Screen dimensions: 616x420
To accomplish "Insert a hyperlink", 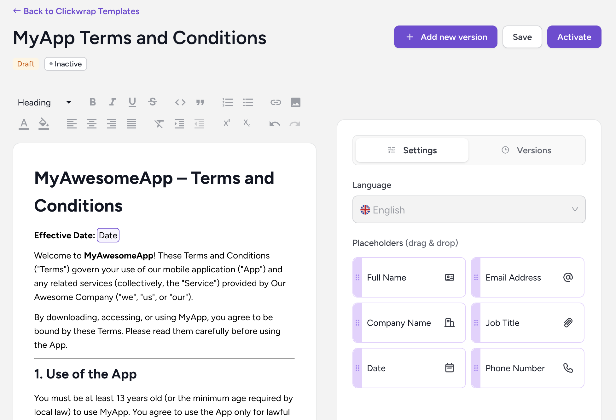I will 276,102.
